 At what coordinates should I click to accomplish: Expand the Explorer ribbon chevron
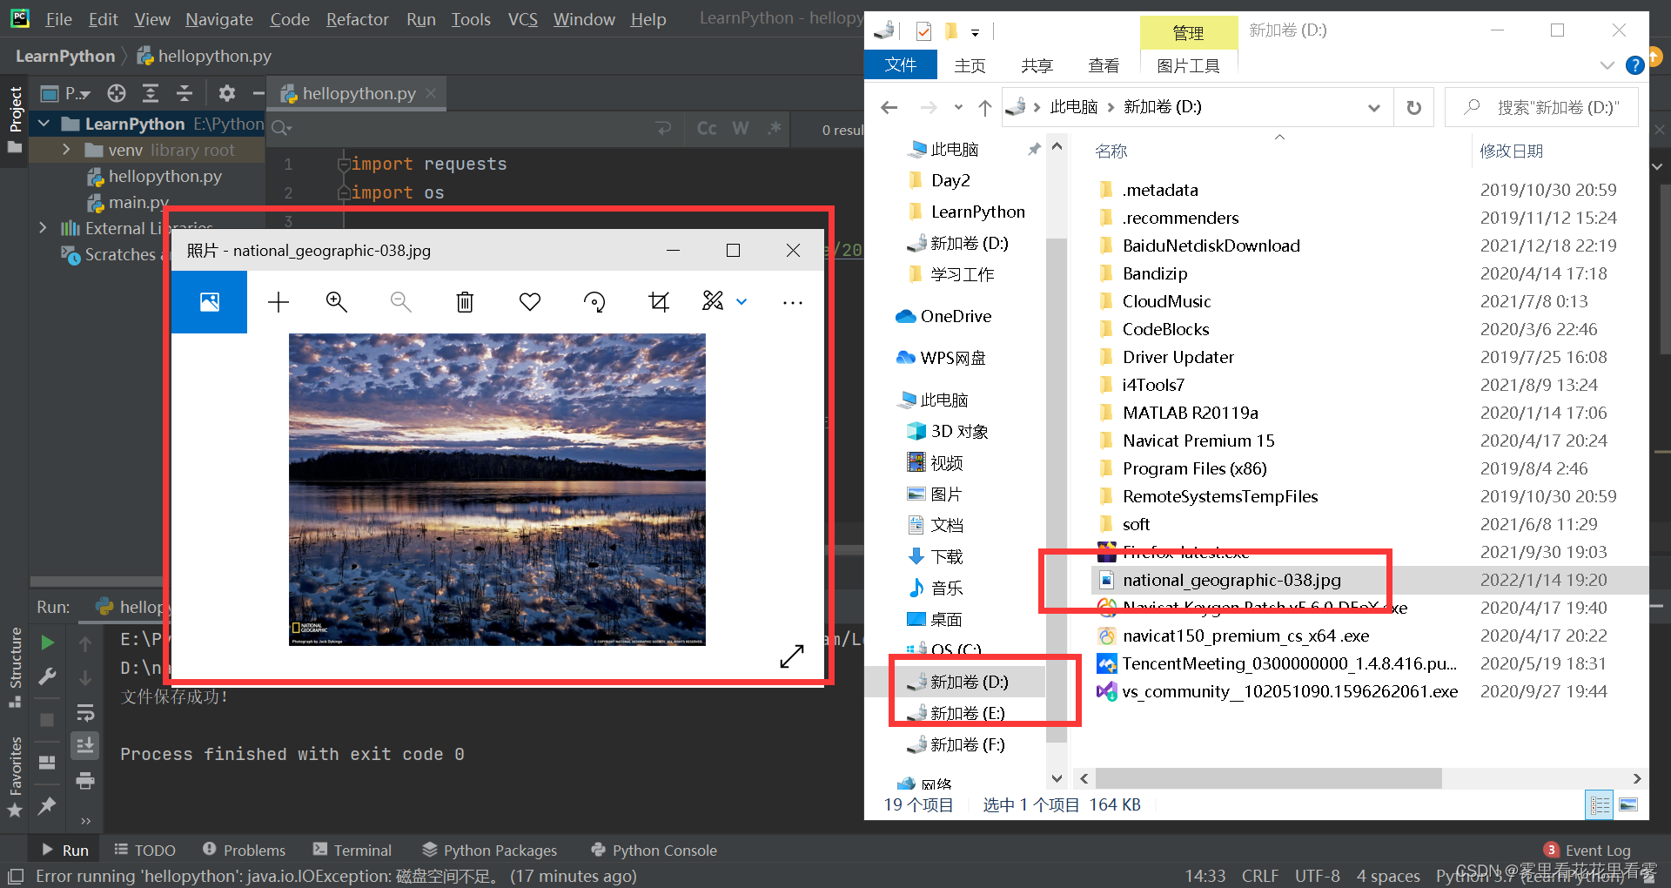[x=1607, y=65]
